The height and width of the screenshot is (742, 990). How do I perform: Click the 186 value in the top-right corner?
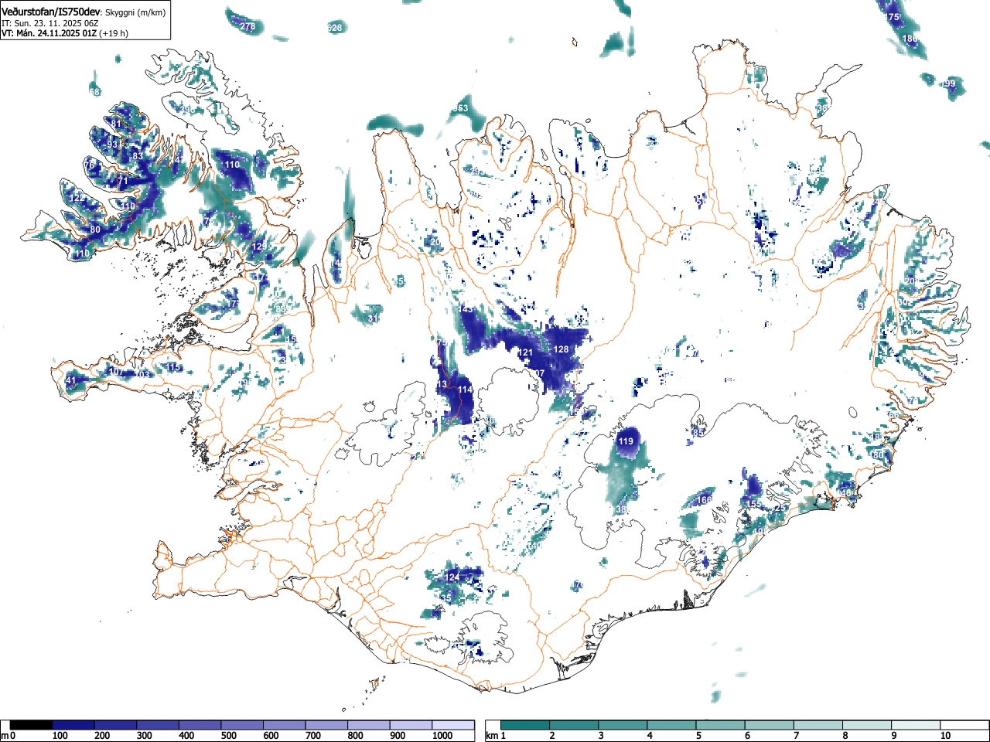coord(910,39)
